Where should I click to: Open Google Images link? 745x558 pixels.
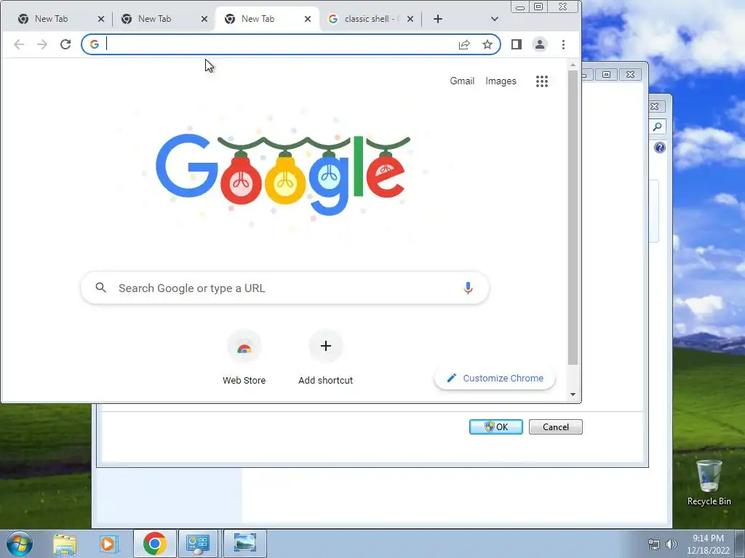click(x=501, y=81)
